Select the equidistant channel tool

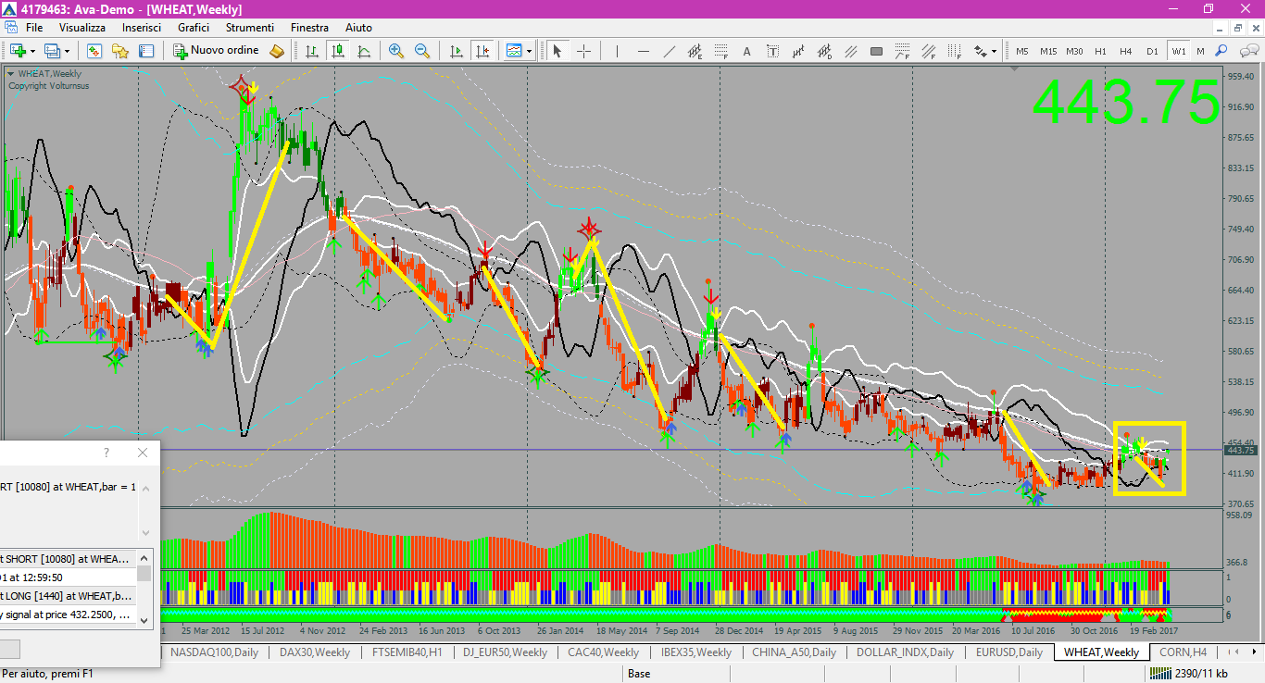(x=695, y=51)
